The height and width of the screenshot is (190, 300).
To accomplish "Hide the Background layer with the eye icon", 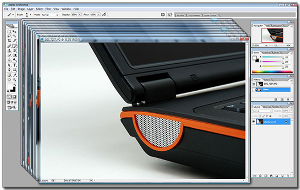I will (254, 121).
